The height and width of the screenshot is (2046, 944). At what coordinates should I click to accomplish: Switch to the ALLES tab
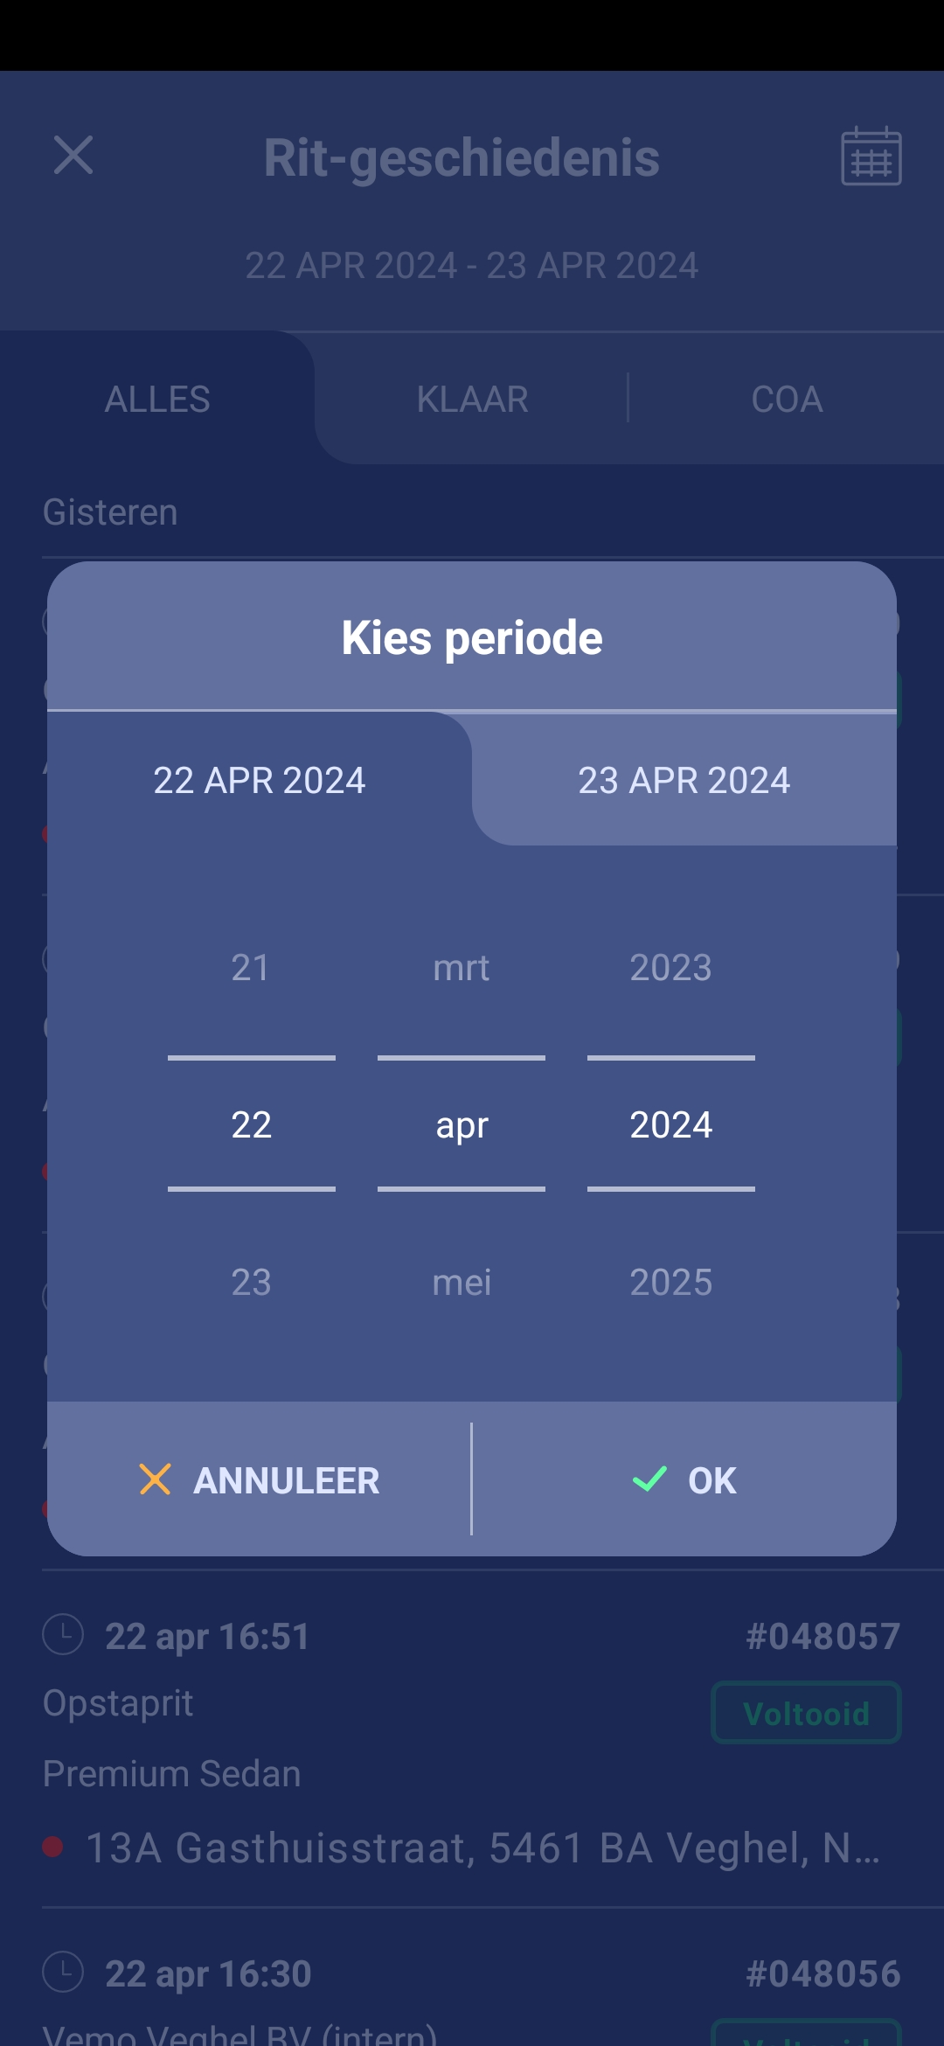coord(157,400)
